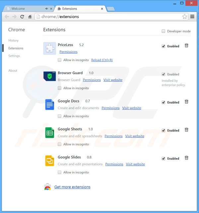Image resolution: width=199 pixels, height=213 pixels.
Task: Remove Google Sheets using trash icon
Action: (186, 130)
